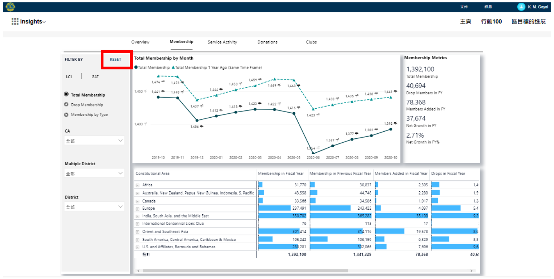Switch to the GAT filter view

(95, 77)
